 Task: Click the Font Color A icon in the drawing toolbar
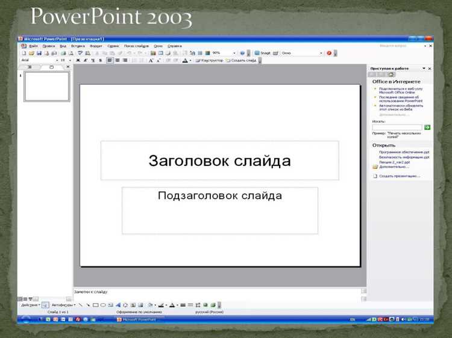click(172, 305)
